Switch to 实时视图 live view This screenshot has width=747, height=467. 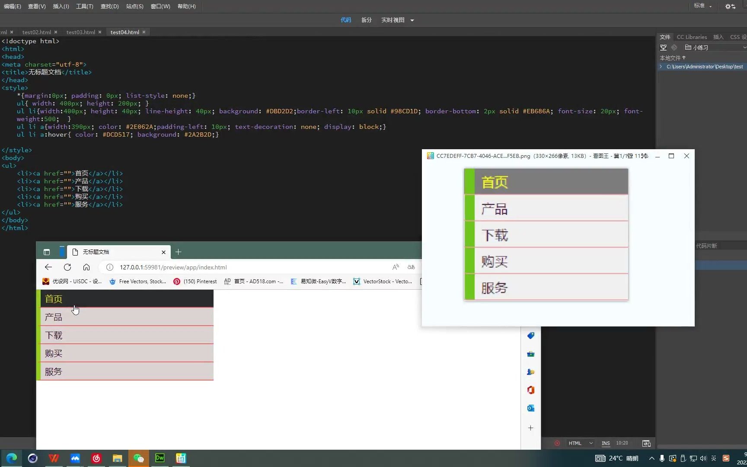coord(393,20)
